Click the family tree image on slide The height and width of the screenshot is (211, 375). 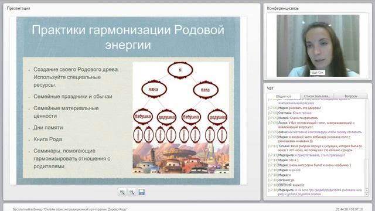click(180, 118)
